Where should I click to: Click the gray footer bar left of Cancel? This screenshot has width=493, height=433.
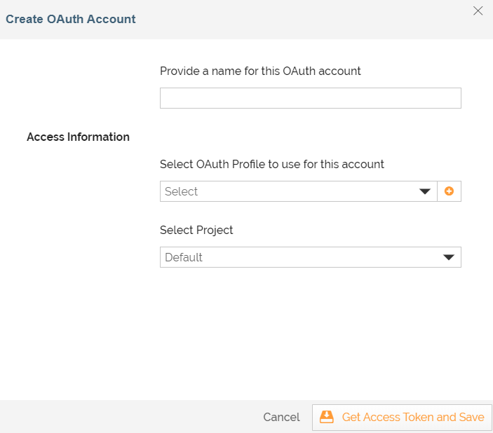[126, 417]
